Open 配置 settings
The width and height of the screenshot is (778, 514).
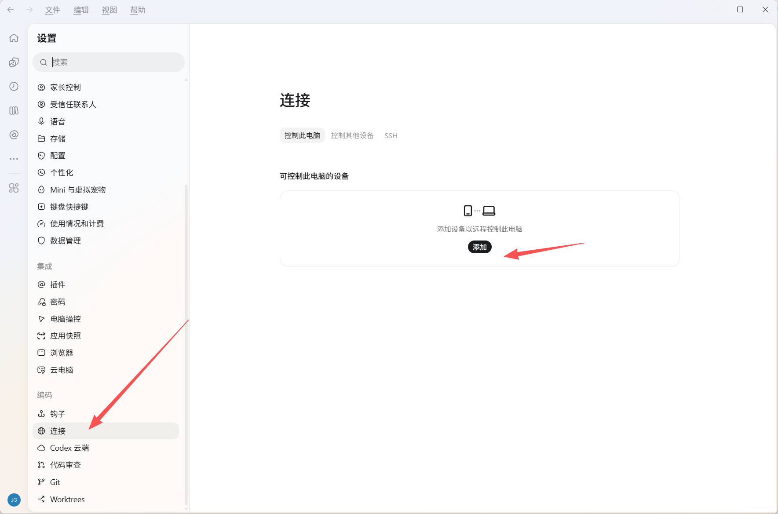(106, 156)
